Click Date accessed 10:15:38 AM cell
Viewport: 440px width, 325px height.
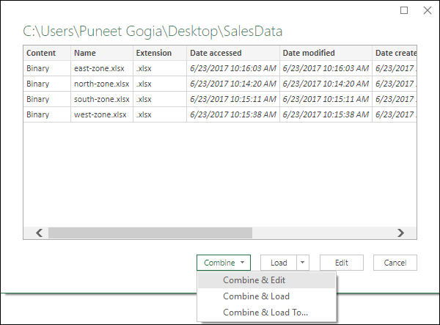click(x=233, y=114)
